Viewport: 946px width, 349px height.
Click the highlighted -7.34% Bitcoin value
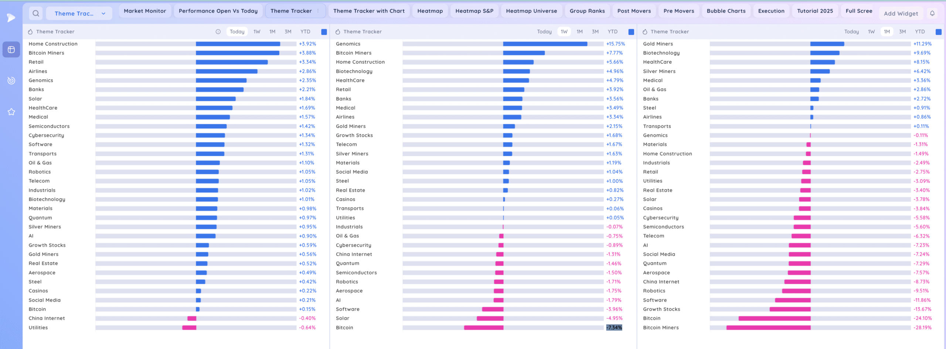click(614, 328)
